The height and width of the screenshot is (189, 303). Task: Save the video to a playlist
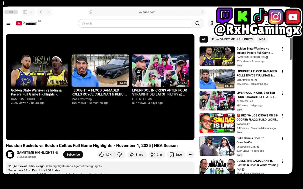pos(176,154)
